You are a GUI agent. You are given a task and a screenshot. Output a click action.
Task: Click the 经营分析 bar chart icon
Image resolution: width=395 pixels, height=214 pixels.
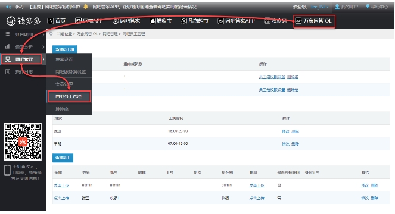click(7, 46)
